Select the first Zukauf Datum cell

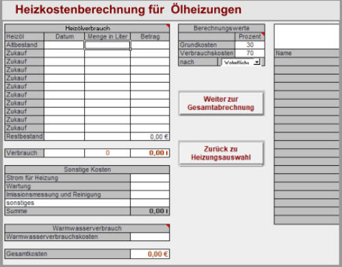tap(64, 53)
